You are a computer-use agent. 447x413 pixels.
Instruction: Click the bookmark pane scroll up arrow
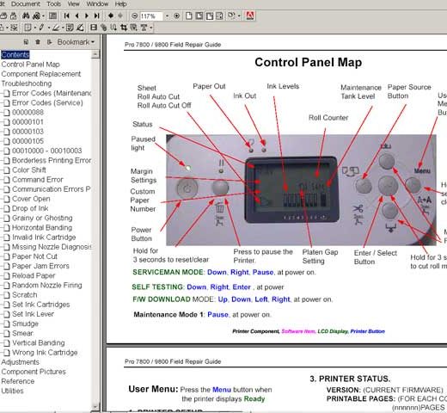click(x=95, y=54)
